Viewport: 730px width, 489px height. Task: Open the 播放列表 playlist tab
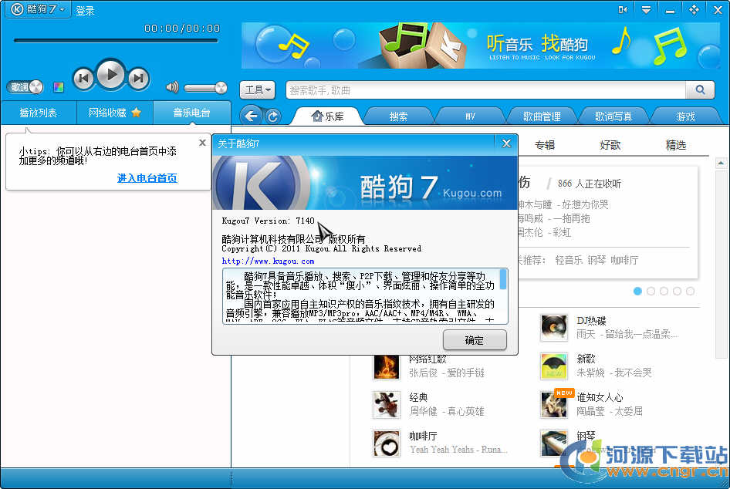click(x=39, y=113)
